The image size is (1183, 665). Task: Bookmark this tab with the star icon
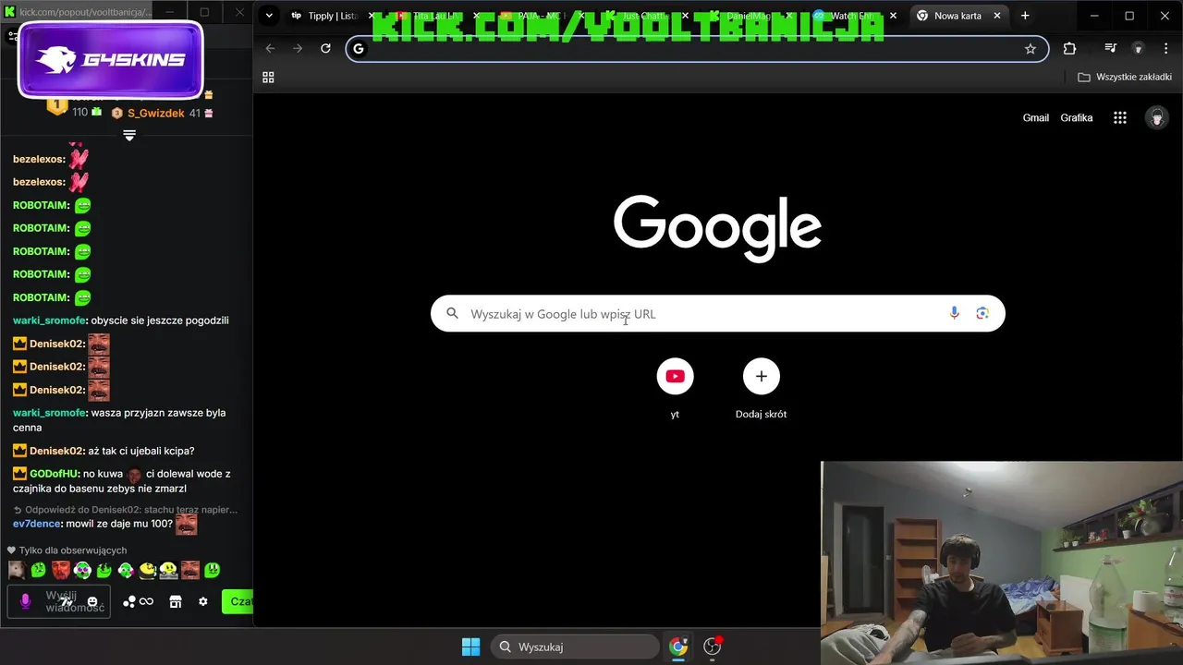(x=1031, y=49)
